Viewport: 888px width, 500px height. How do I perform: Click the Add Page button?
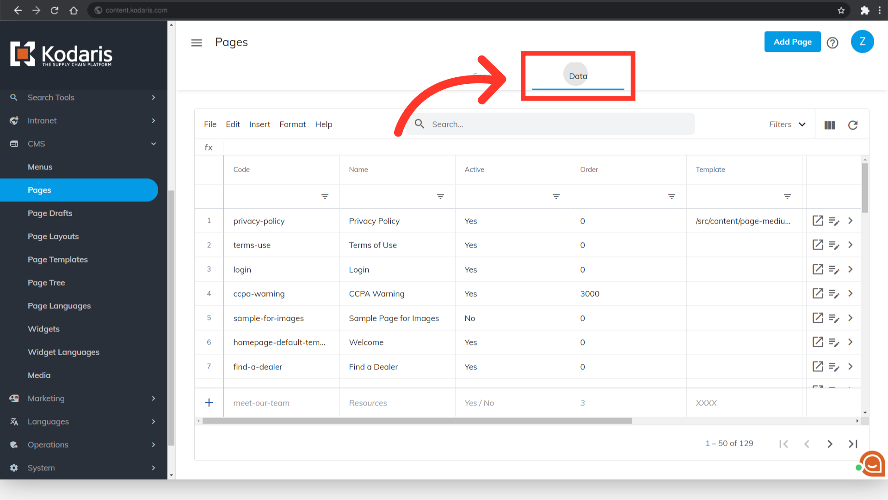pyautogui.click(x=792, y=42)
